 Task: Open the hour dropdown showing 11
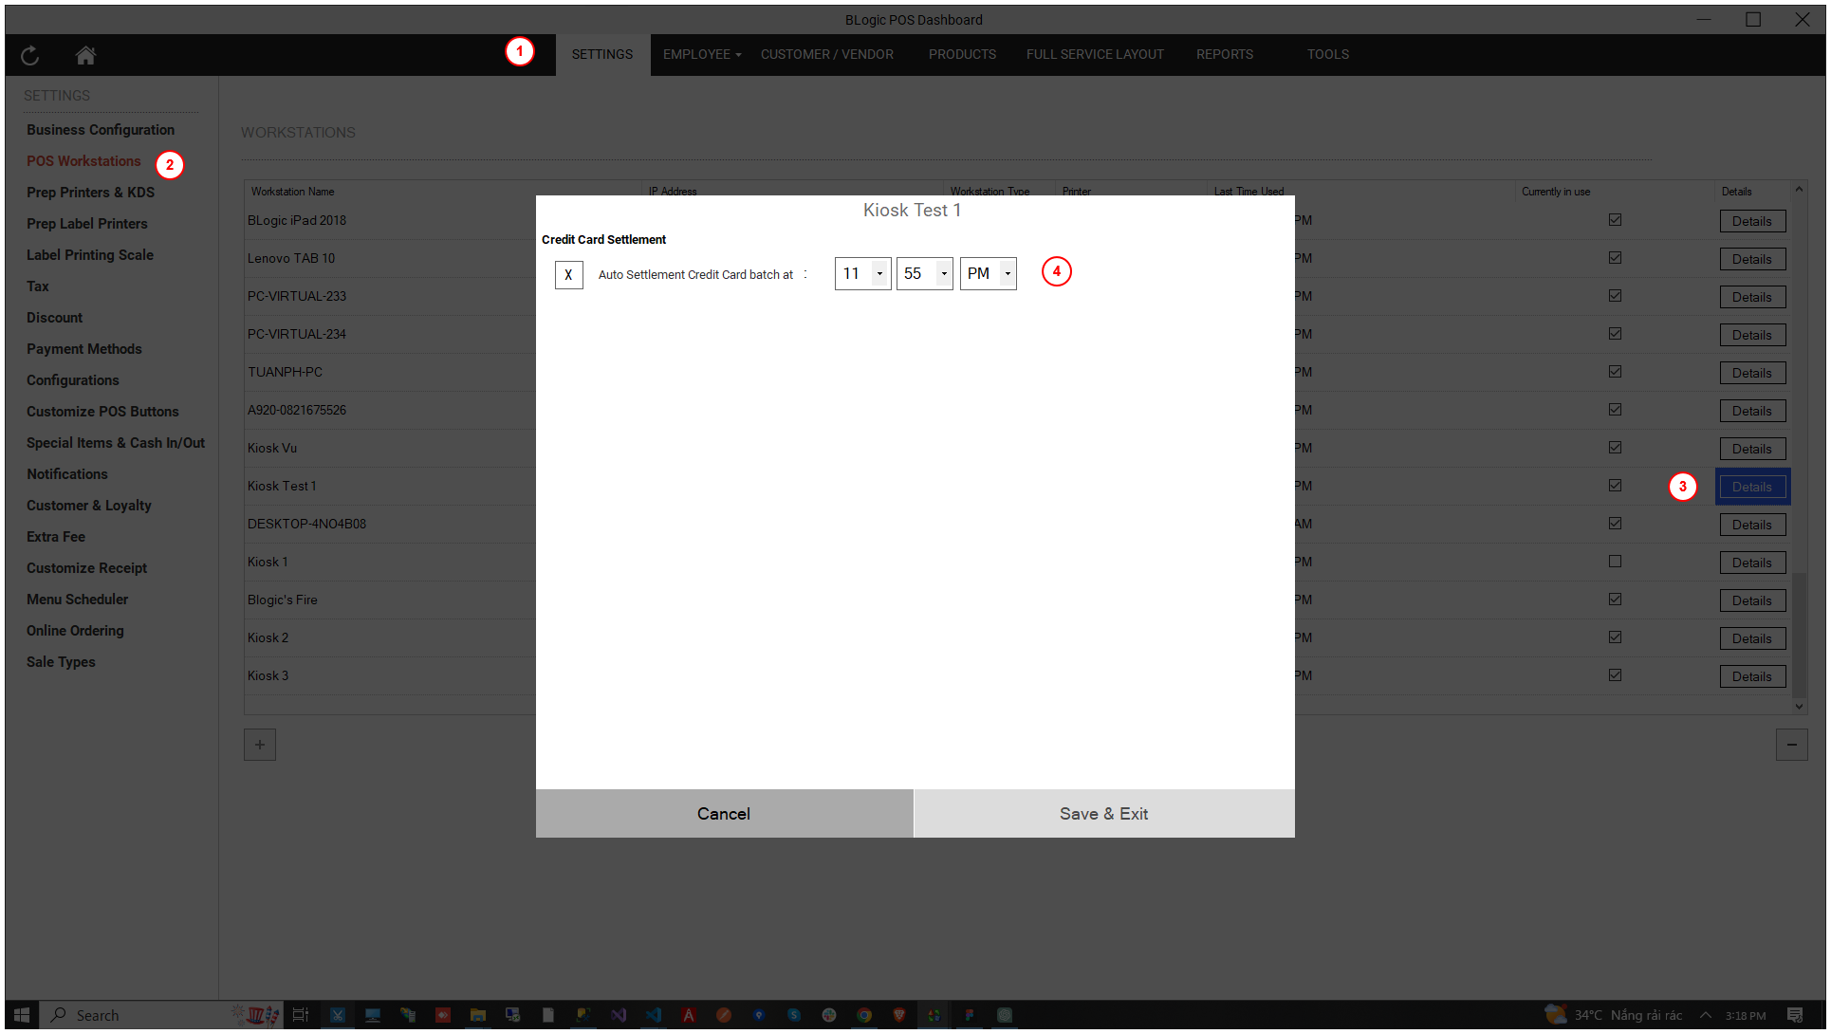click(x=879, y=274)
